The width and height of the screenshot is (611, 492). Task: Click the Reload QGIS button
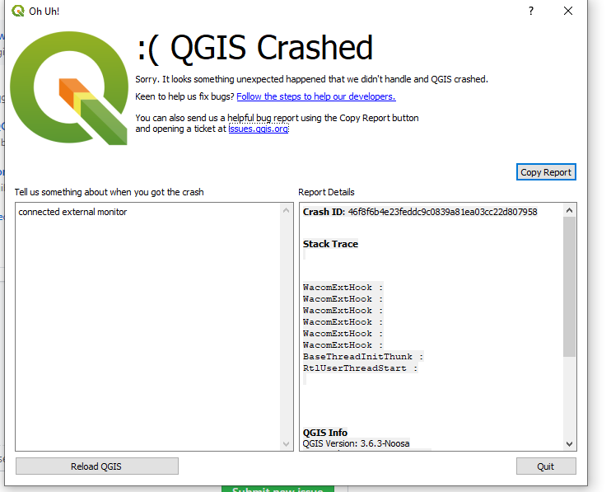click(x=97, y=466)
